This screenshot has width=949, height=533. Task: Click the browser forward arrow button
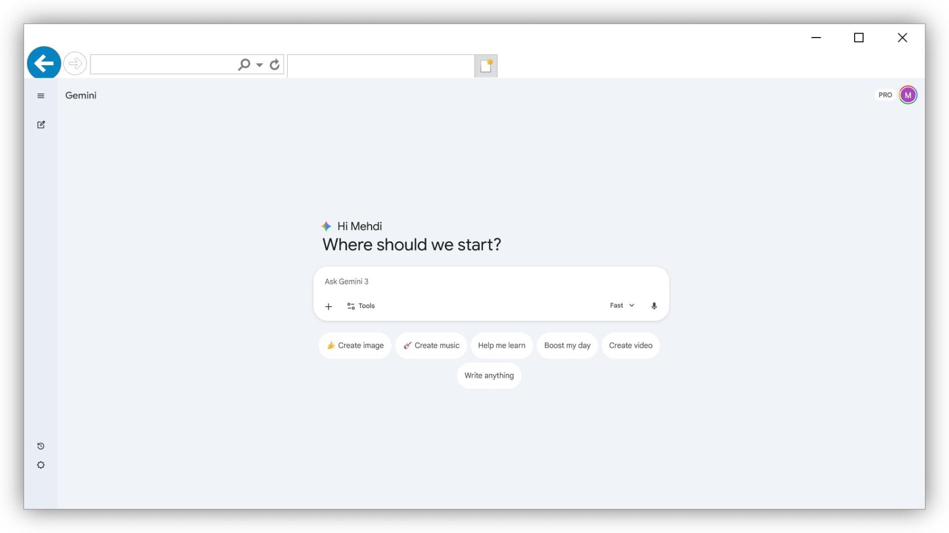tap(75, 63)
